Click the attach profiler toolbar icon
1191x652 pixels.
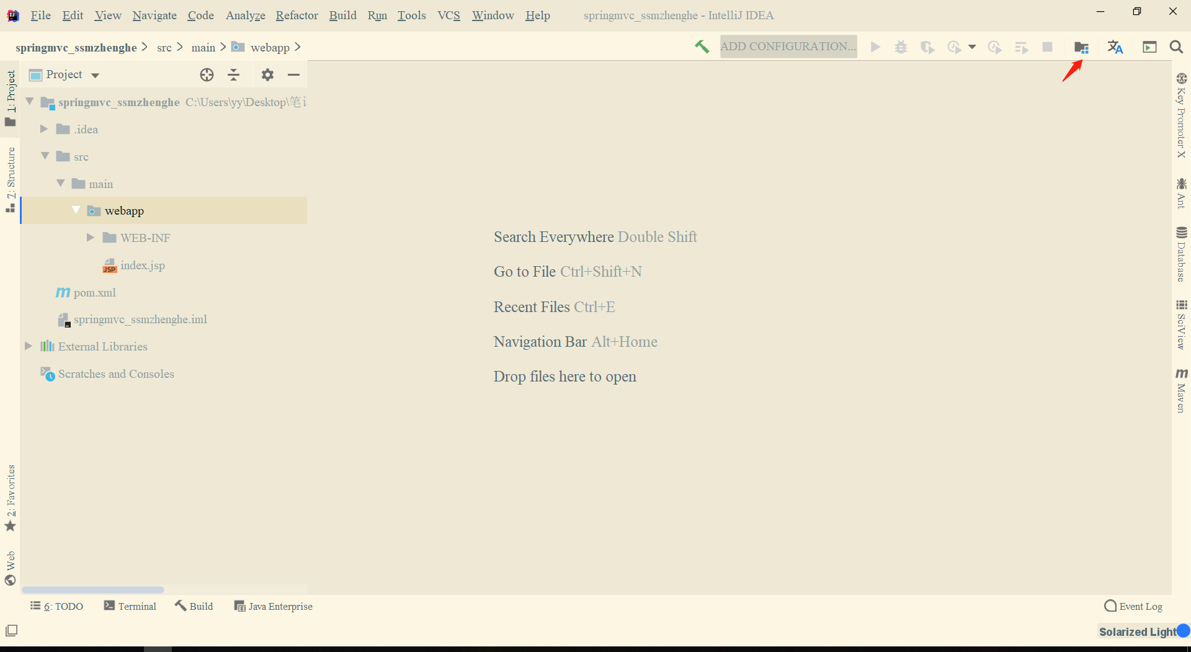click(994, 47)
